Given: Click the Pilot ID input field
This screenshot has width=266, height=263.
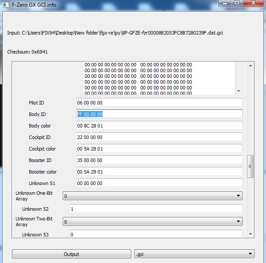Looking at the screenshot, I should (159, 103).
